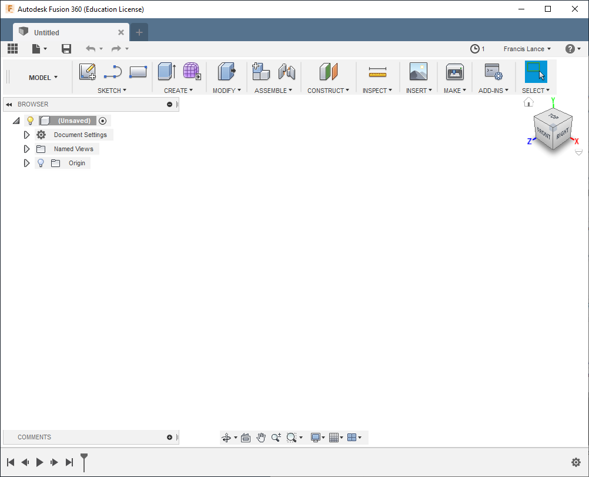Screen dimensions: 589x477
Task: Click the TOP face of the ViewCube
Action: [553, 116]
